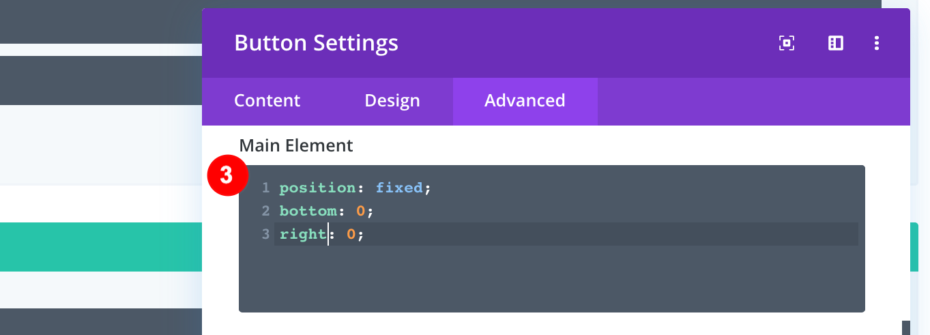Open the Design tab
The width and height of the screenshot is (930, 335).
(x=392, y=101)
